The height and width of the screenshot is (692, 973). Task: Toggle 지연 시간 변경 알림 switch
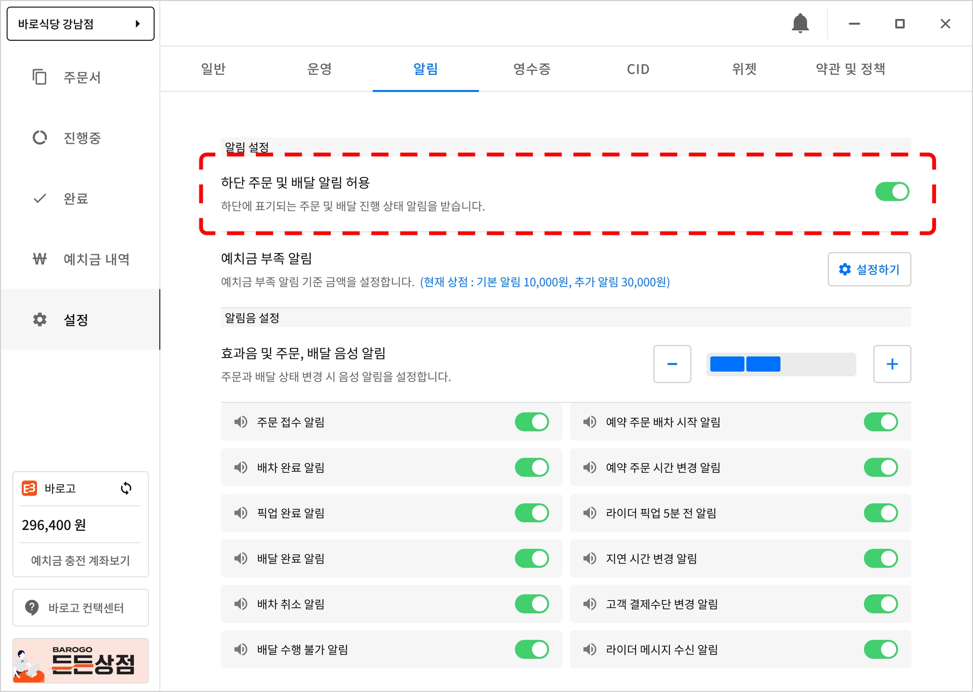point(881,558)
